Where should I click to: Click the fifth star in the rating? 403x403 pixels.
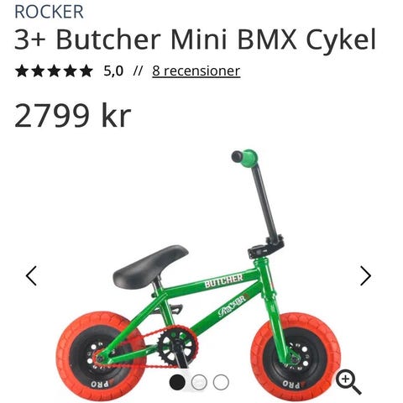86,71
